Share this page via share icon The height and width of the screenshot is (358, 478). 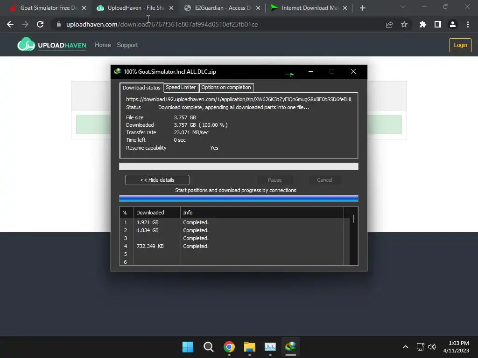pyautogui.click(x=389, y=24)
